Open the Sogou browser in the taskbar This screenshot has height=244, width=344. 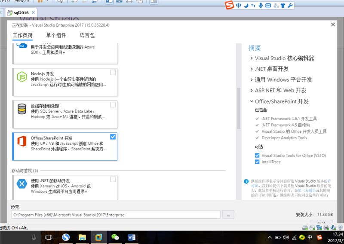click(x=66, y=237)
